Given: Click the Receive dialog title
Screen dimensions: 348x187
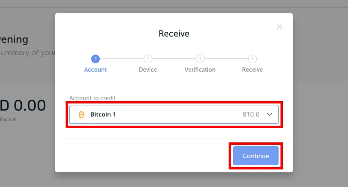Looking at the screenshot, I should click(x=174, y=34).
